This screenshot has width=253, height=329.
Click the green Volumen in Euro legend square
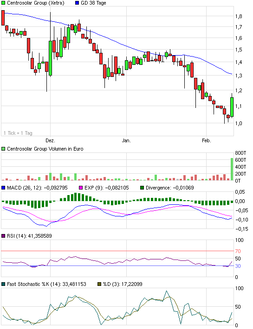click(x=3, y=149)
